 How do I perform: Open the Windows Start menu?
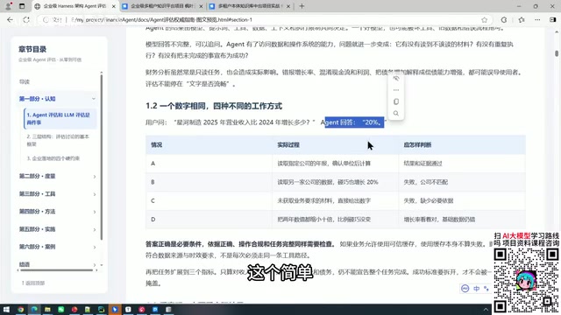pyautogui.click(x=6, y=309)
